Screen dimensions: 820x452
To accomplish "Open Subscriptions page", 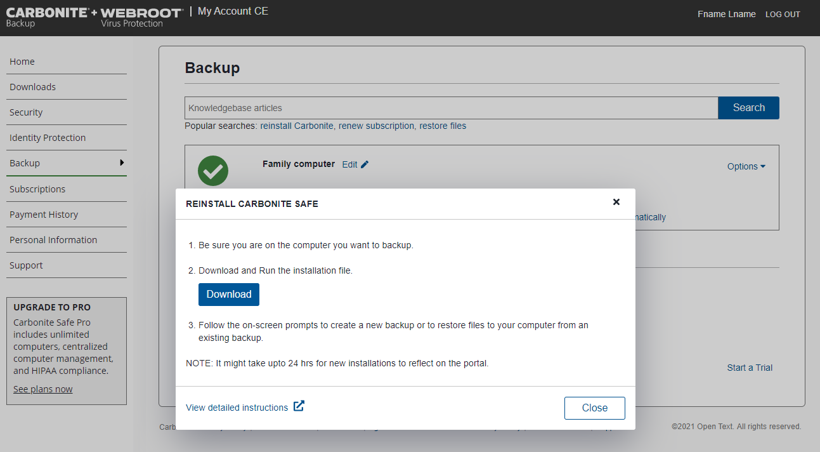I will pos(37,189).
